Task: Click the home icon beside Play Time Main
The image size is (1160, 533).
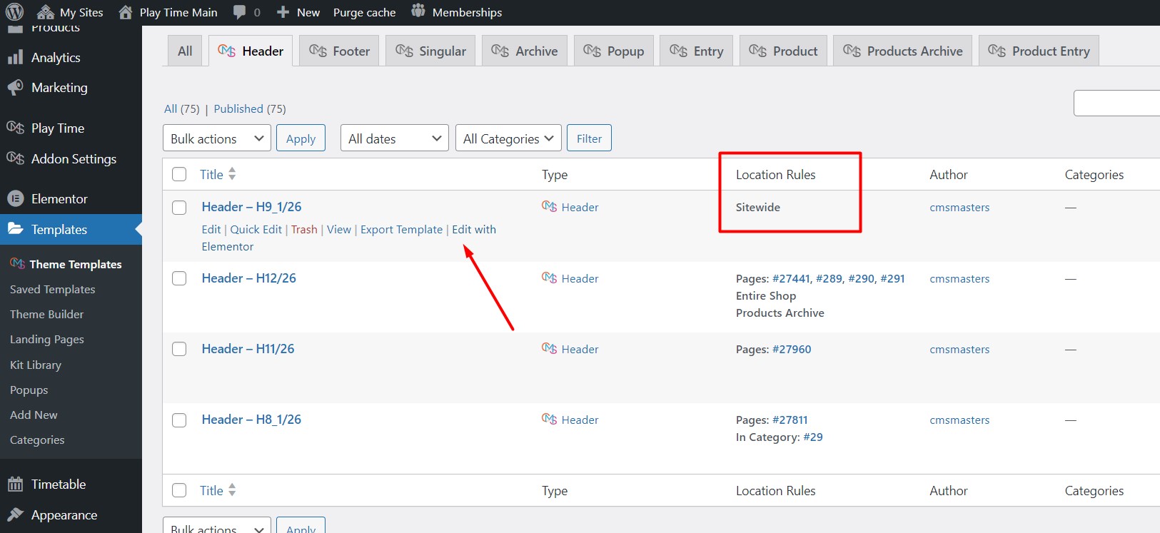Action: click(126, 11)
